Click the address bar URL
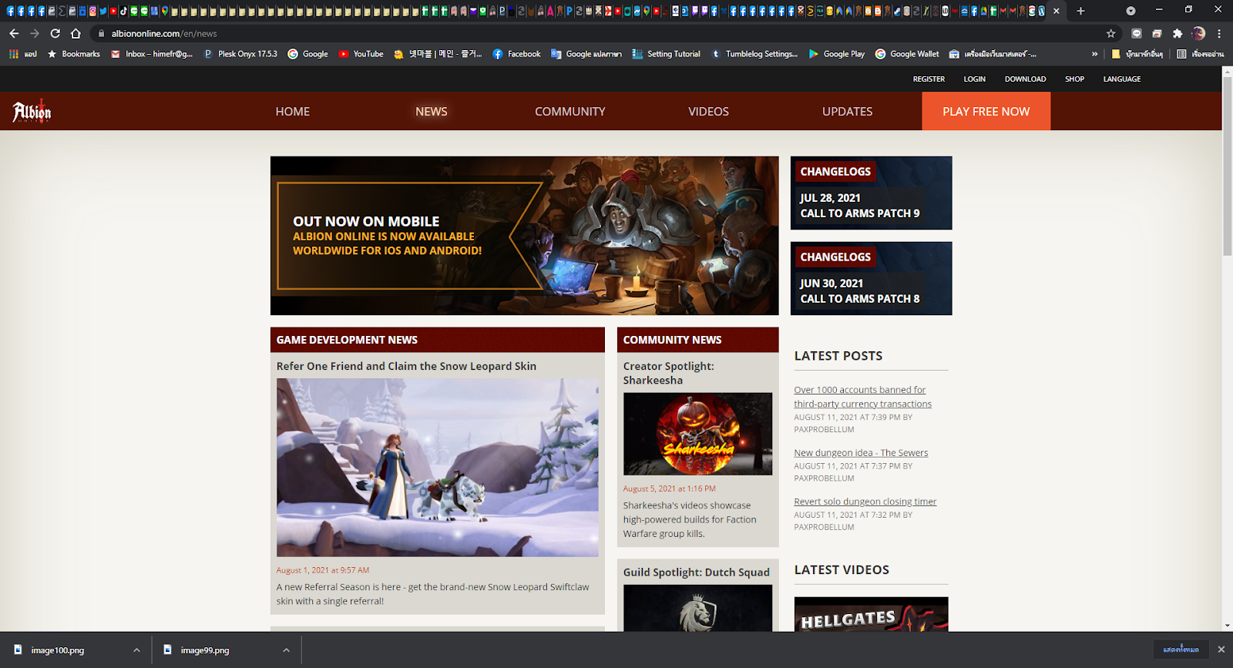Screen dimensions: 1233x668 pyautogui.click(x=164, y=33)
